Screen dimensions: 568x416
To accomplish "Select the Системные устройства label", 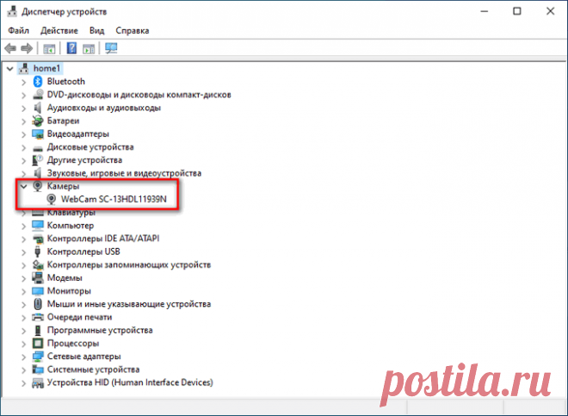I will pyautogui.click(x=93, y=369).
